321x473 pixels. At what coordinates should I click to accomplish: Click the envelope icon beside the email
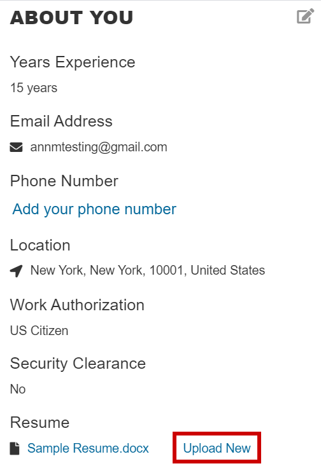[x=16, y=147]
